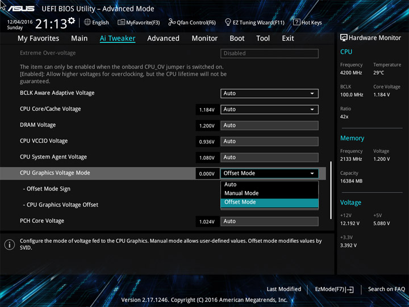Viewport: 409px width, 307px height.
Task: Click the PCH Core Voltage field
Action: (269, 221)
